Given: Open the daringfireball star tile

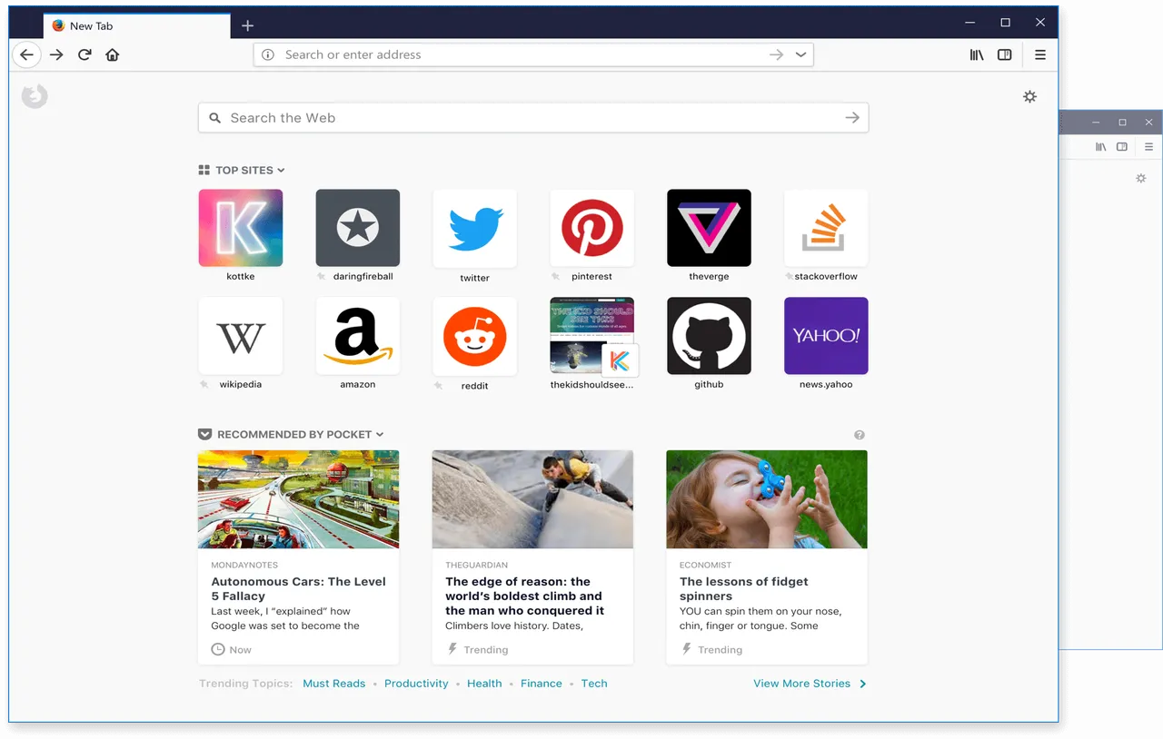Looking at the screenshot, I should [358, 228].
